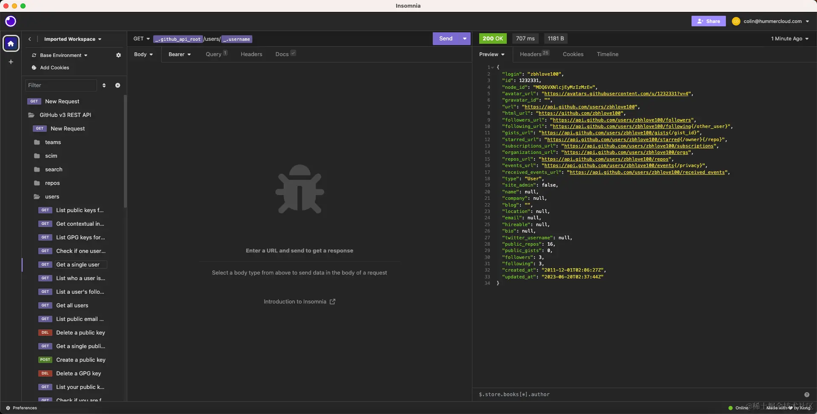The height and width of the screenshot is (414, 817).
Task: Click the _.username variable tag in URL
Action: (x=237, y=39)
